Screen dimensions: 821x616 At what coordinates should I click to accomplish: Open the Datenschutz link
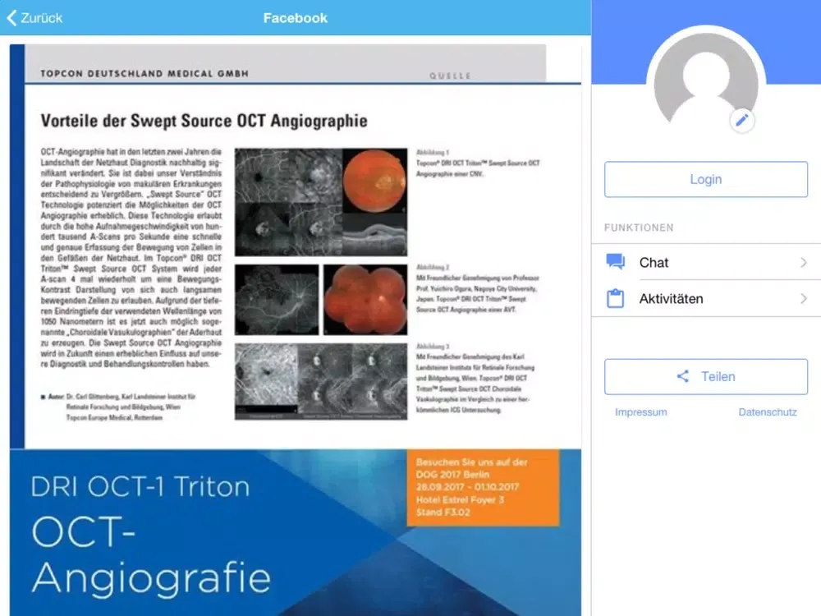click(x=768, y=412)
